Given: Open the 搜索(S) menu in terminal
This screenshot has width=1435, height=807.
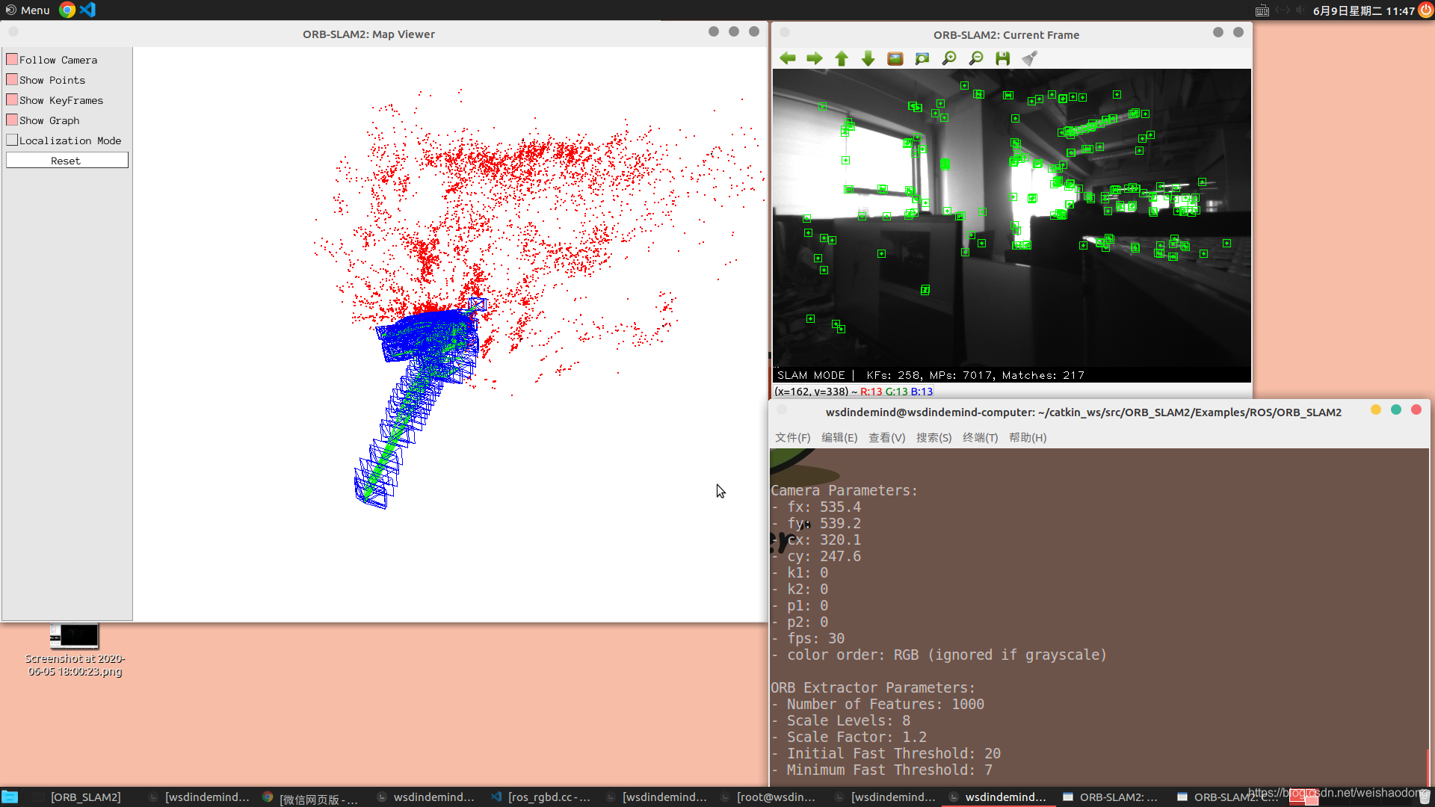Looking at the screenshot, I should 933,438.
